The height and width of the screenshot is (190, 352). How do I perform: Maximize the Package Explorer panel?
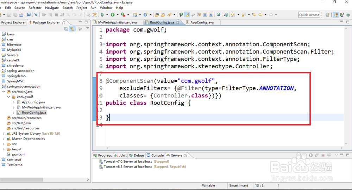[x=86, y=22]
